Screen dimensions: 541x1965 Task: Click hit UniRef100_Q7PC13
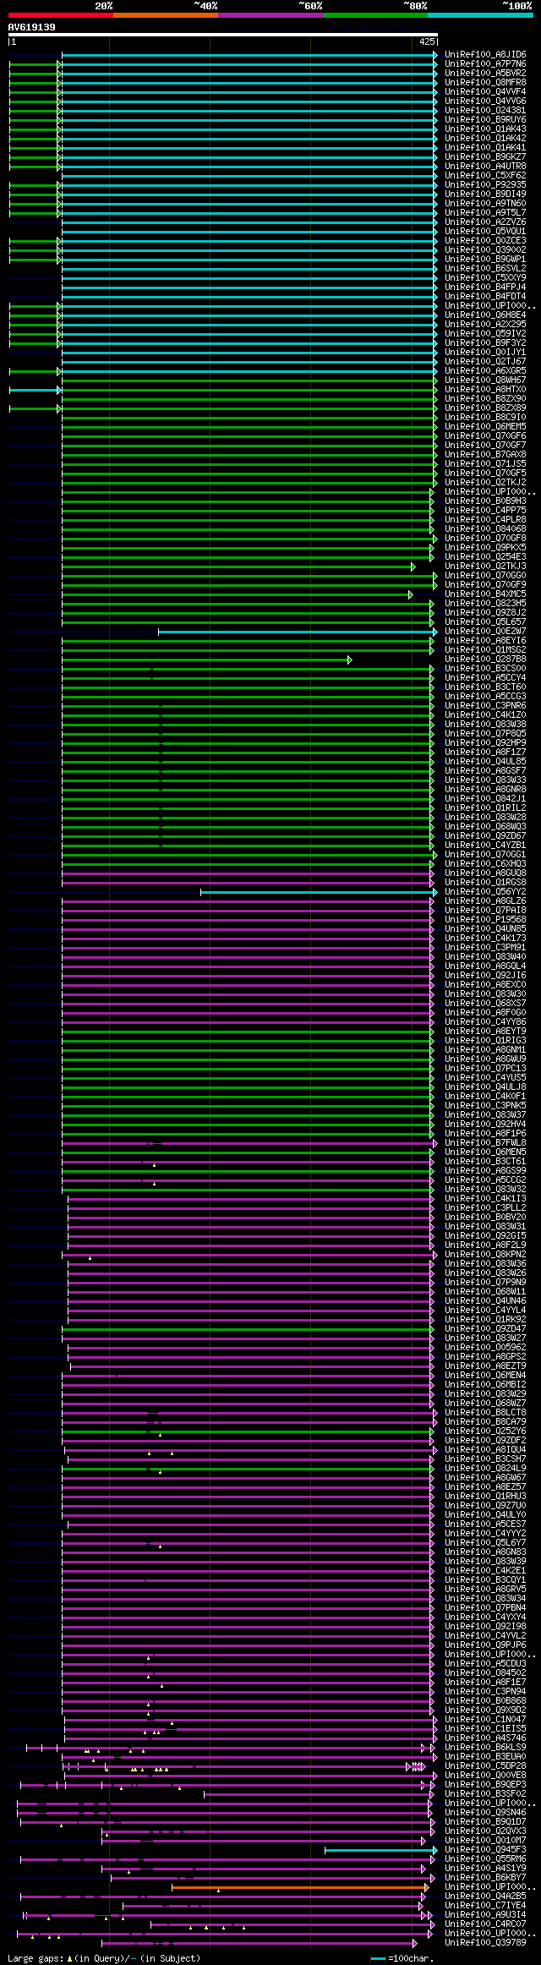485,1069
